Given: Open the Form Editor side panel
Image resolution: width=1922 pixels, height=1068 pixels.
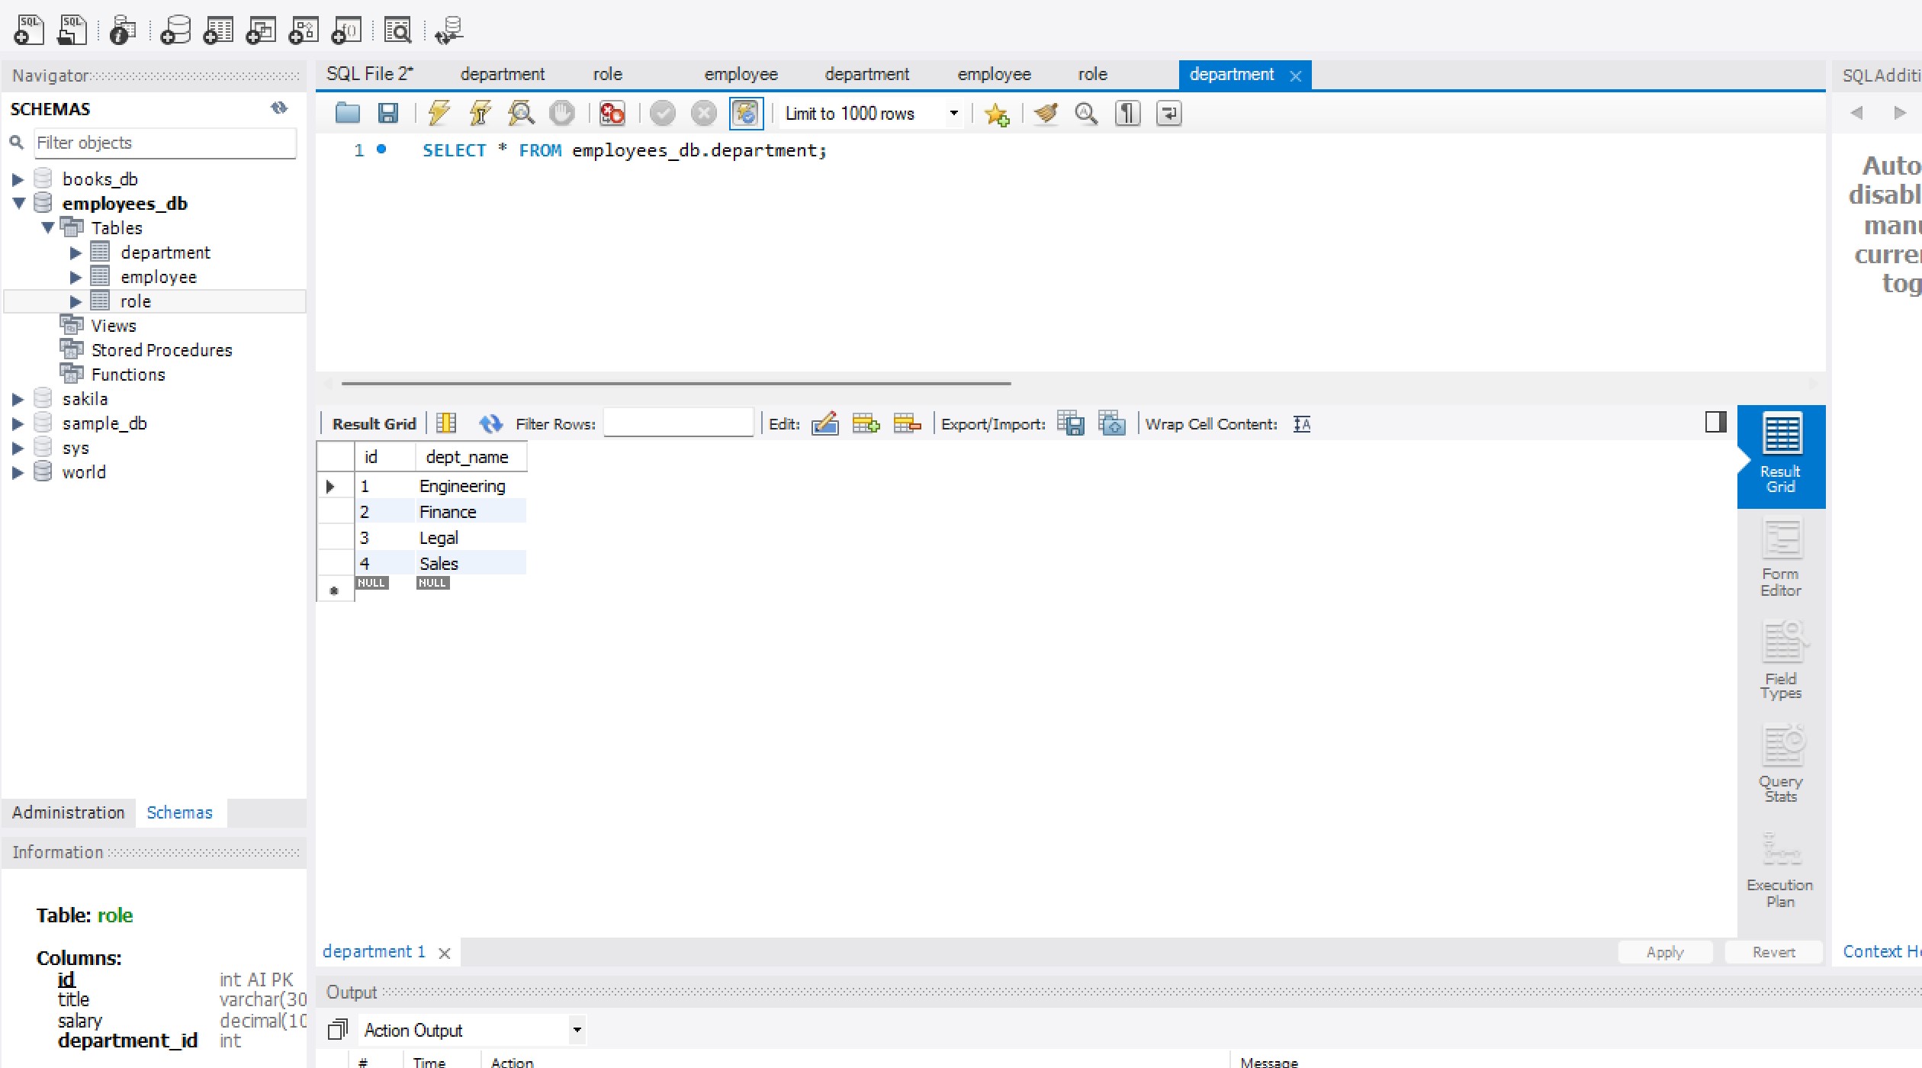Looking at the screenshot, I should pyautogui.click(x=1780, y=558).
